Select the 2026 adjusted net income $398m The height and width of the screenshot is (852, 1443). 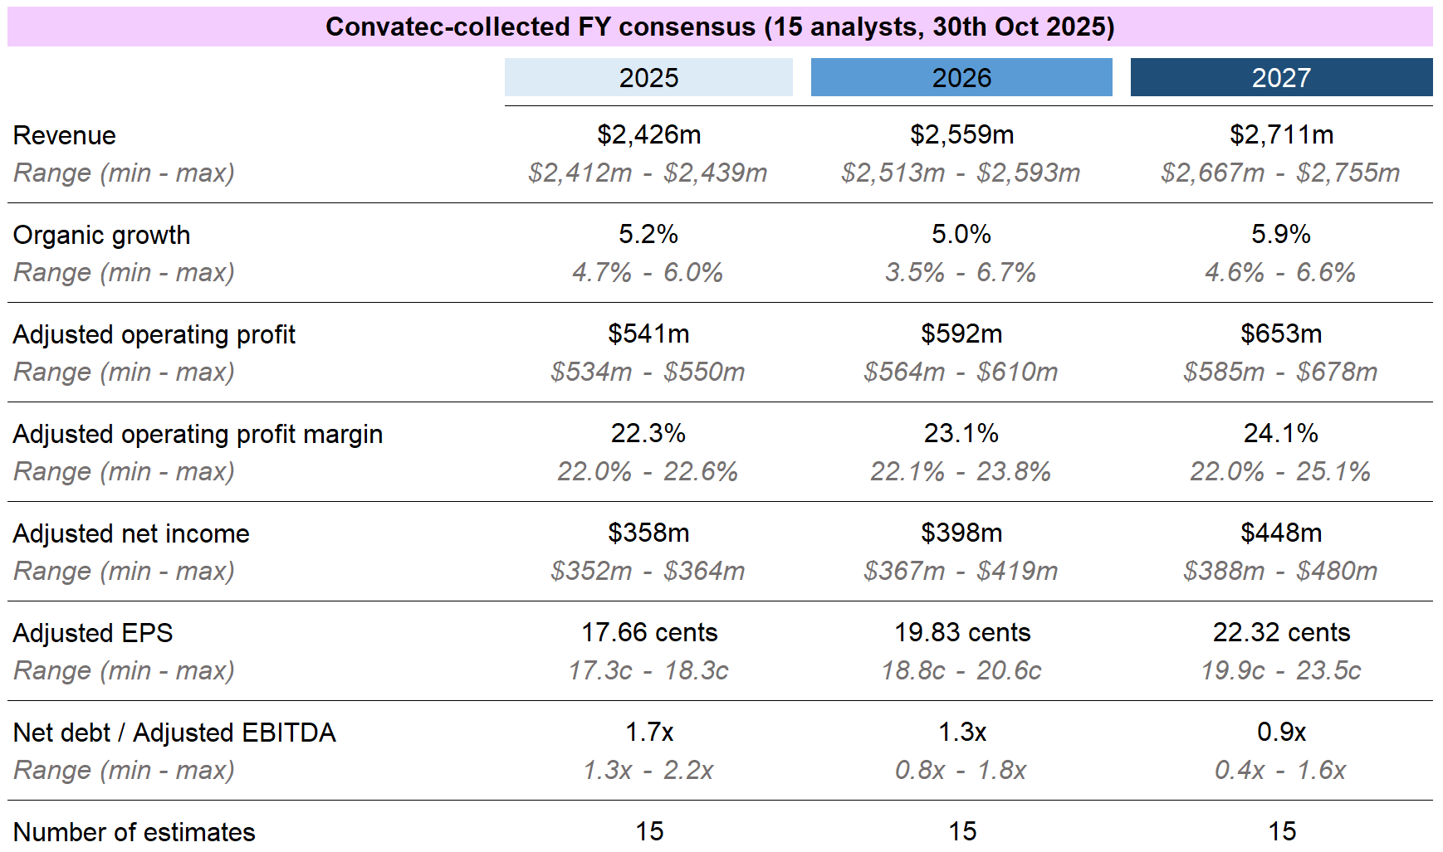coord(961,533)
